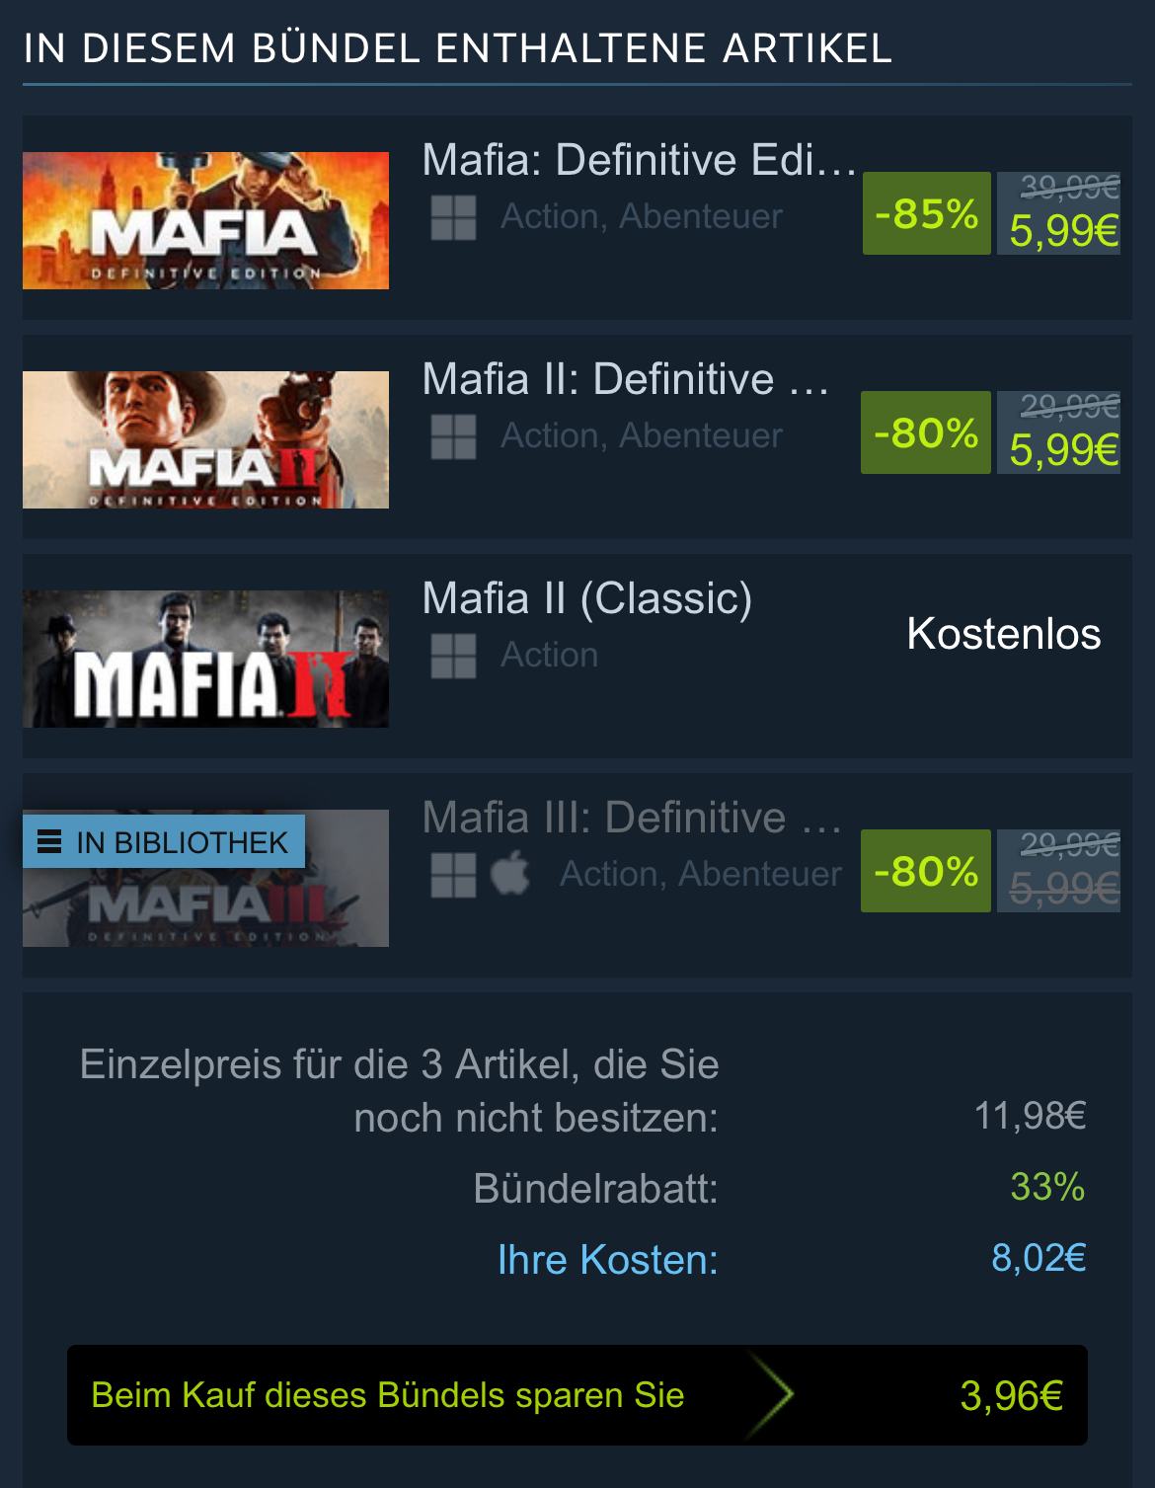Click the IN BIBLIOTHEK library badge
The image size is (1155, 1488).
(x=164, y=842)
